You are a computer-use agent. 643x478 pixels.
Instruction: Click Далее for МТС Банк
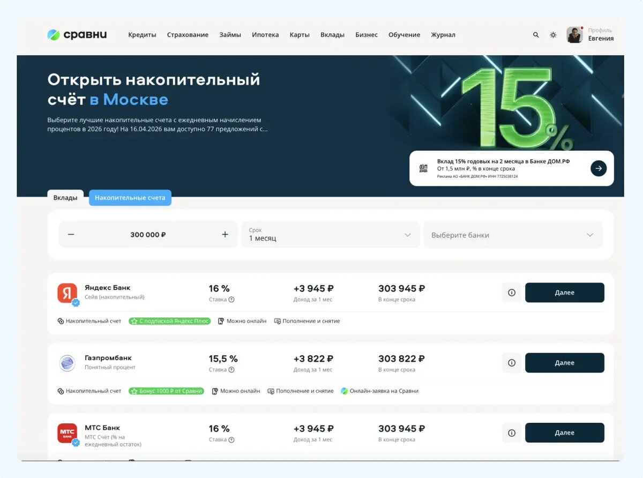(x=565, y=433)
